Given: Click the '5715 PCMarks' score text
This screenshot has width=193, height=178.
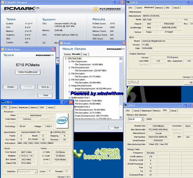Looking at the screenshot, I should 28,65.
